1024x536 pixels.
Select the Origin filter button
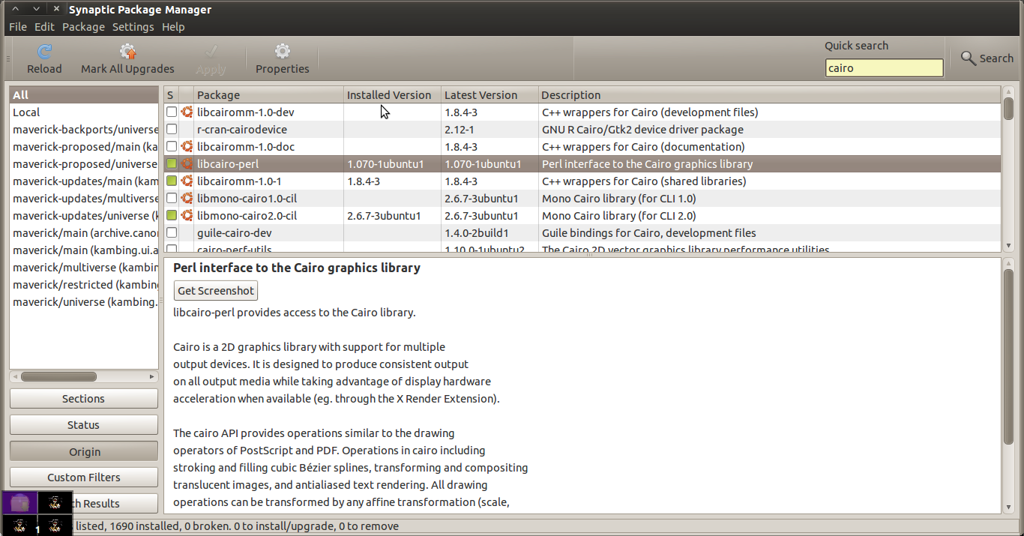point(84,451)
